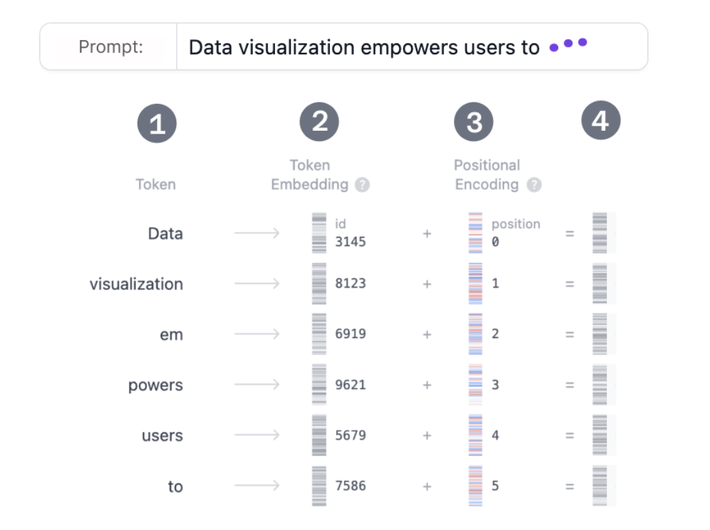The image size is (710, 530).
Task: Click the positional encoding vector for position 0
Action: [476, 233]
